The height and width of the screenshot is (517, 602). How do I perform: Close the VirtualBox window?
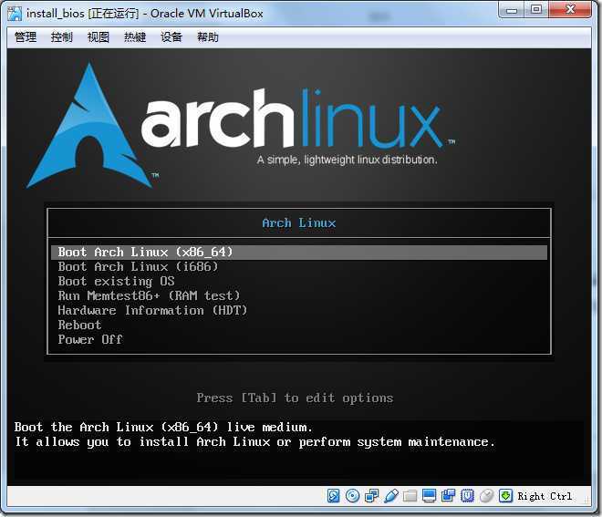(x=570, y=10)
